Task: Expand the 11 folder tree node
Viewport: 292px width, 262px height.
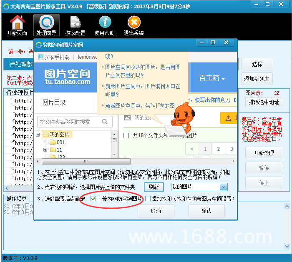Action: coord(45,150)
